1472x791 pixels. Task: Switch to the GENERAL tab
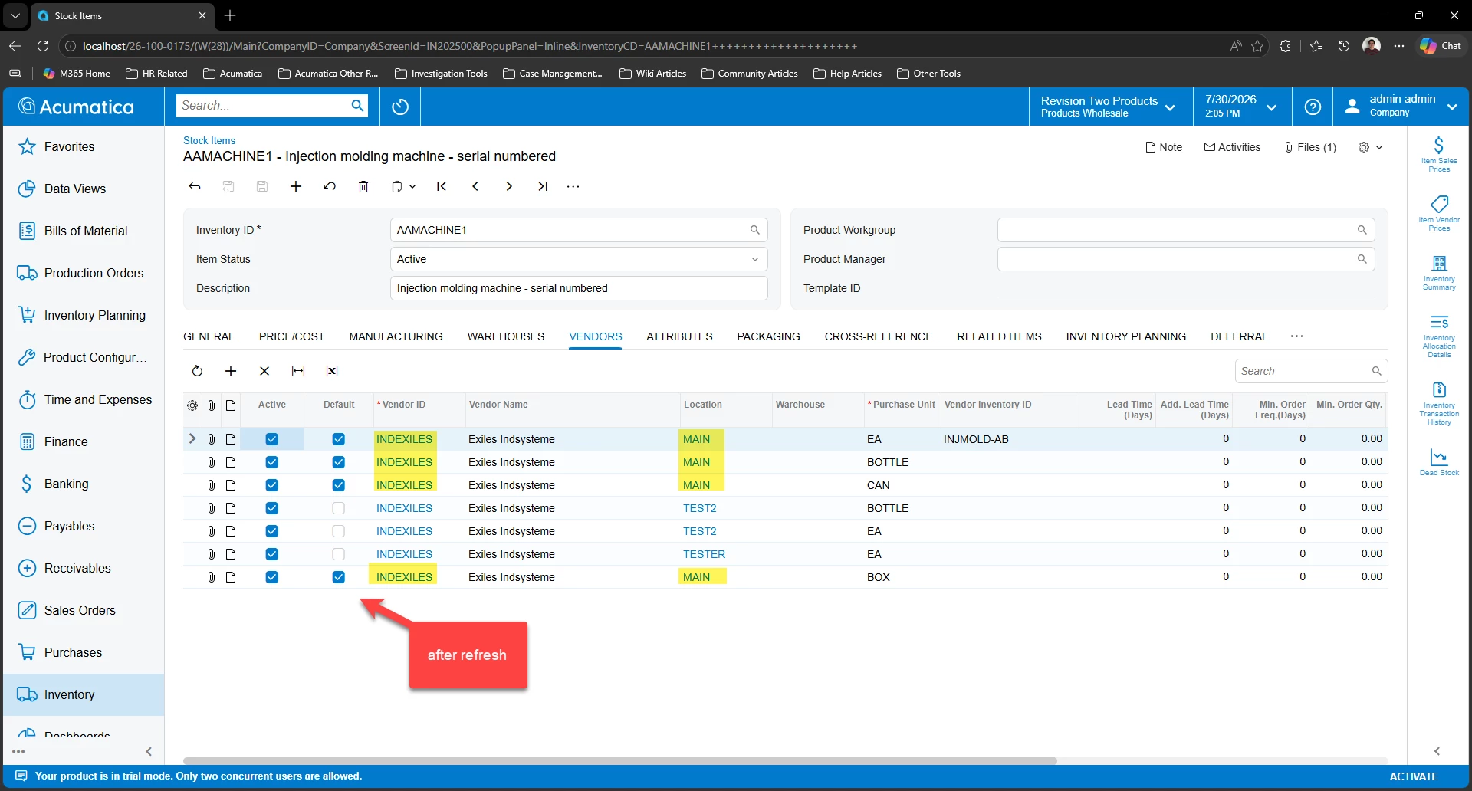point(209,336)
